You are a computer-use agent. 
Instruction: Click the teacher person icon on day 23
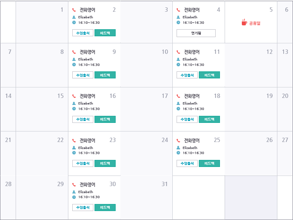click(x=74, y=148)
